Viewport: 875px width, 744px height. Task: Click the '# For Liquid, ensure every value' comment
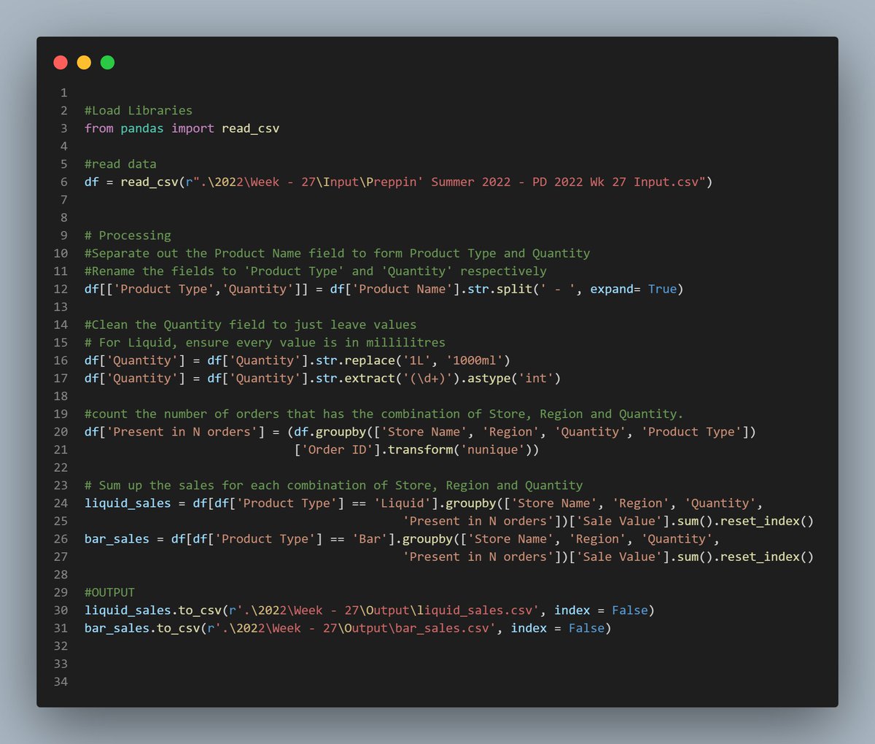(265, 343)
